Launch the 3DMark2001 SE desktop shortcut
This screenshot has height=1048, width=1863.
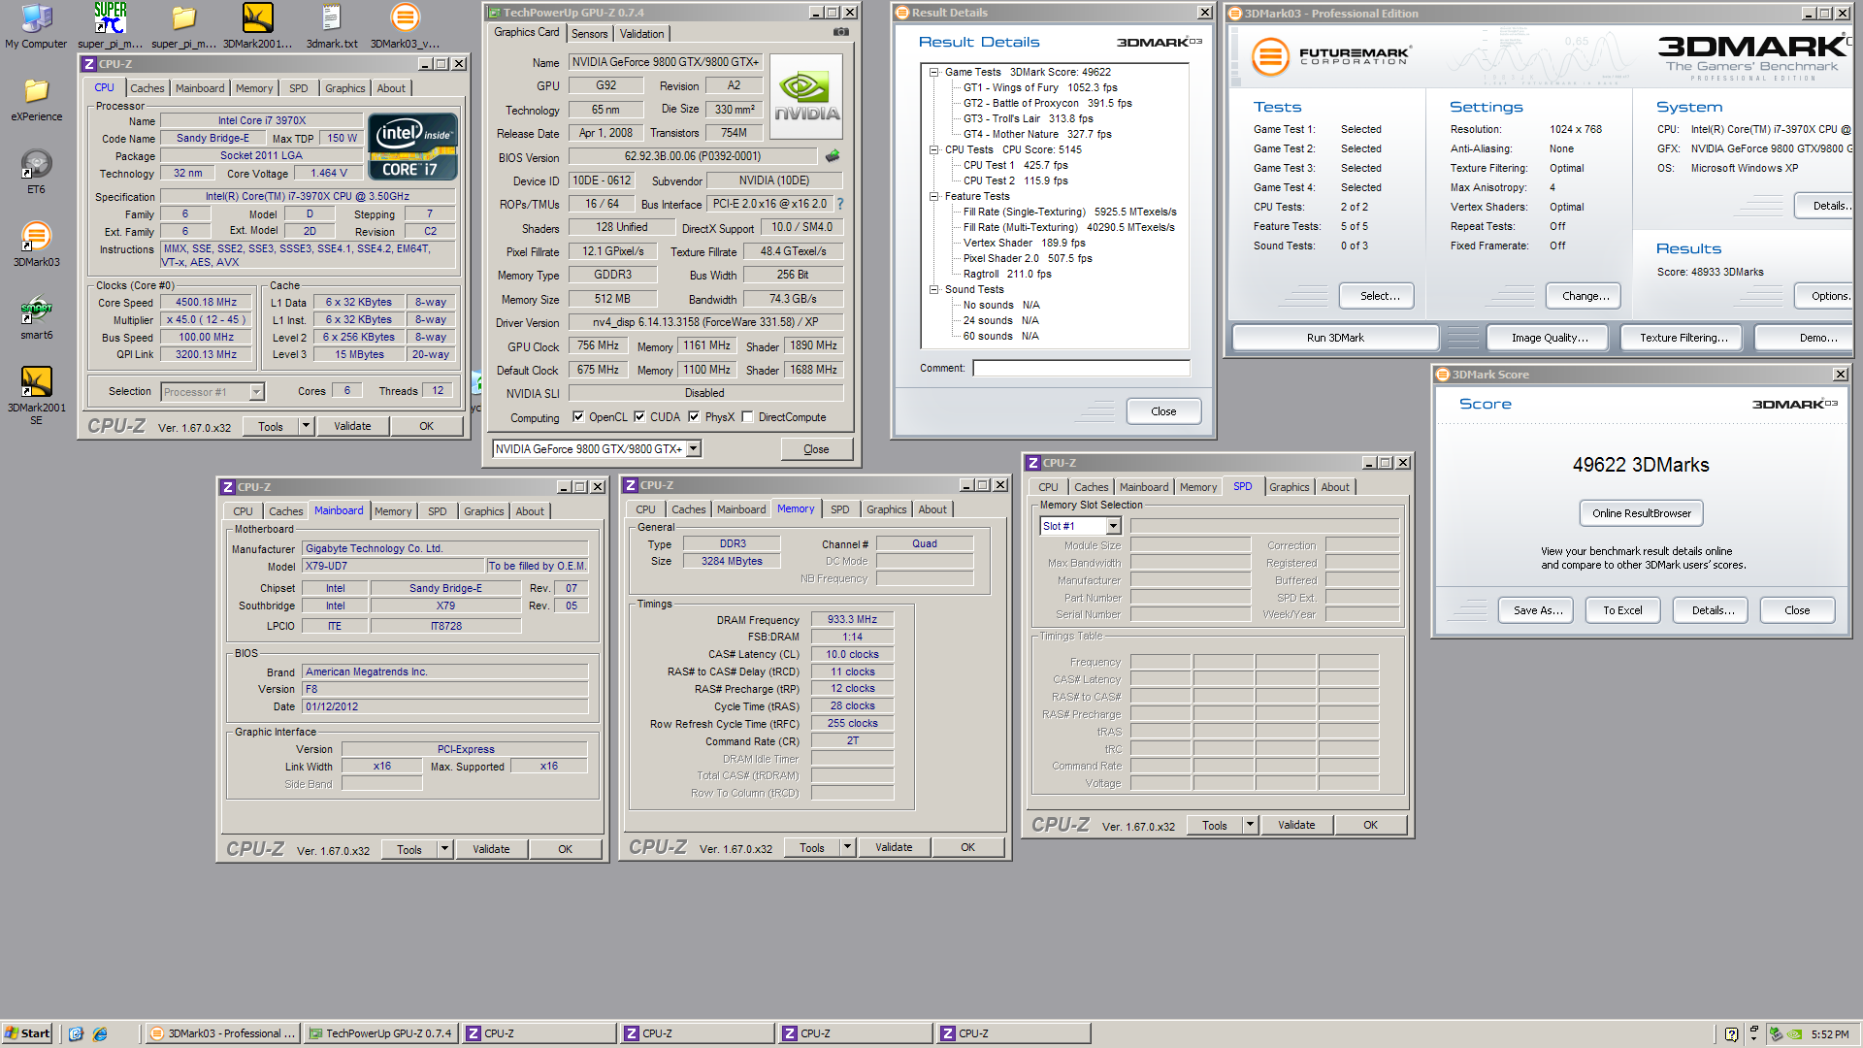36,395
